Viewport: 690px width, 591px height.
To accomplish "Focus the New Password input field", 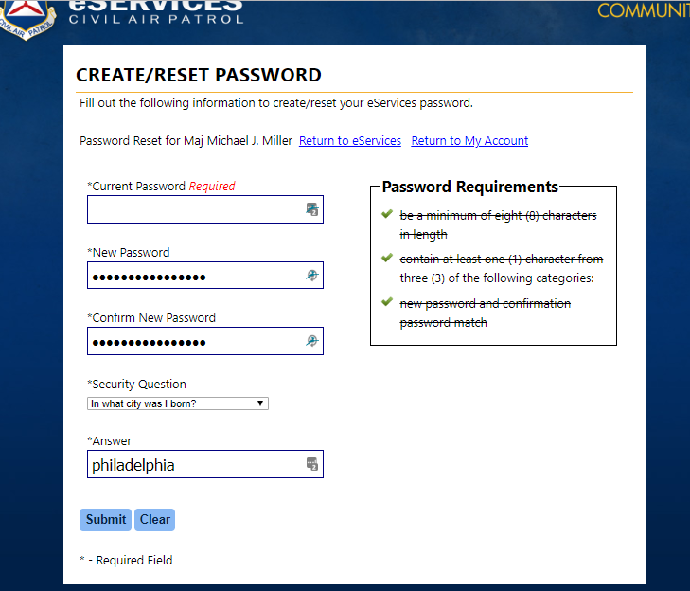I will click(x=205, y=276).
